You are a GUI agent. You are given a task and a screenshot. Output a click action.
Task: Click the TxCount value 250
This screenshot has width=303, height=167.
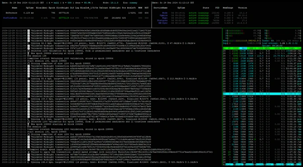106,18
